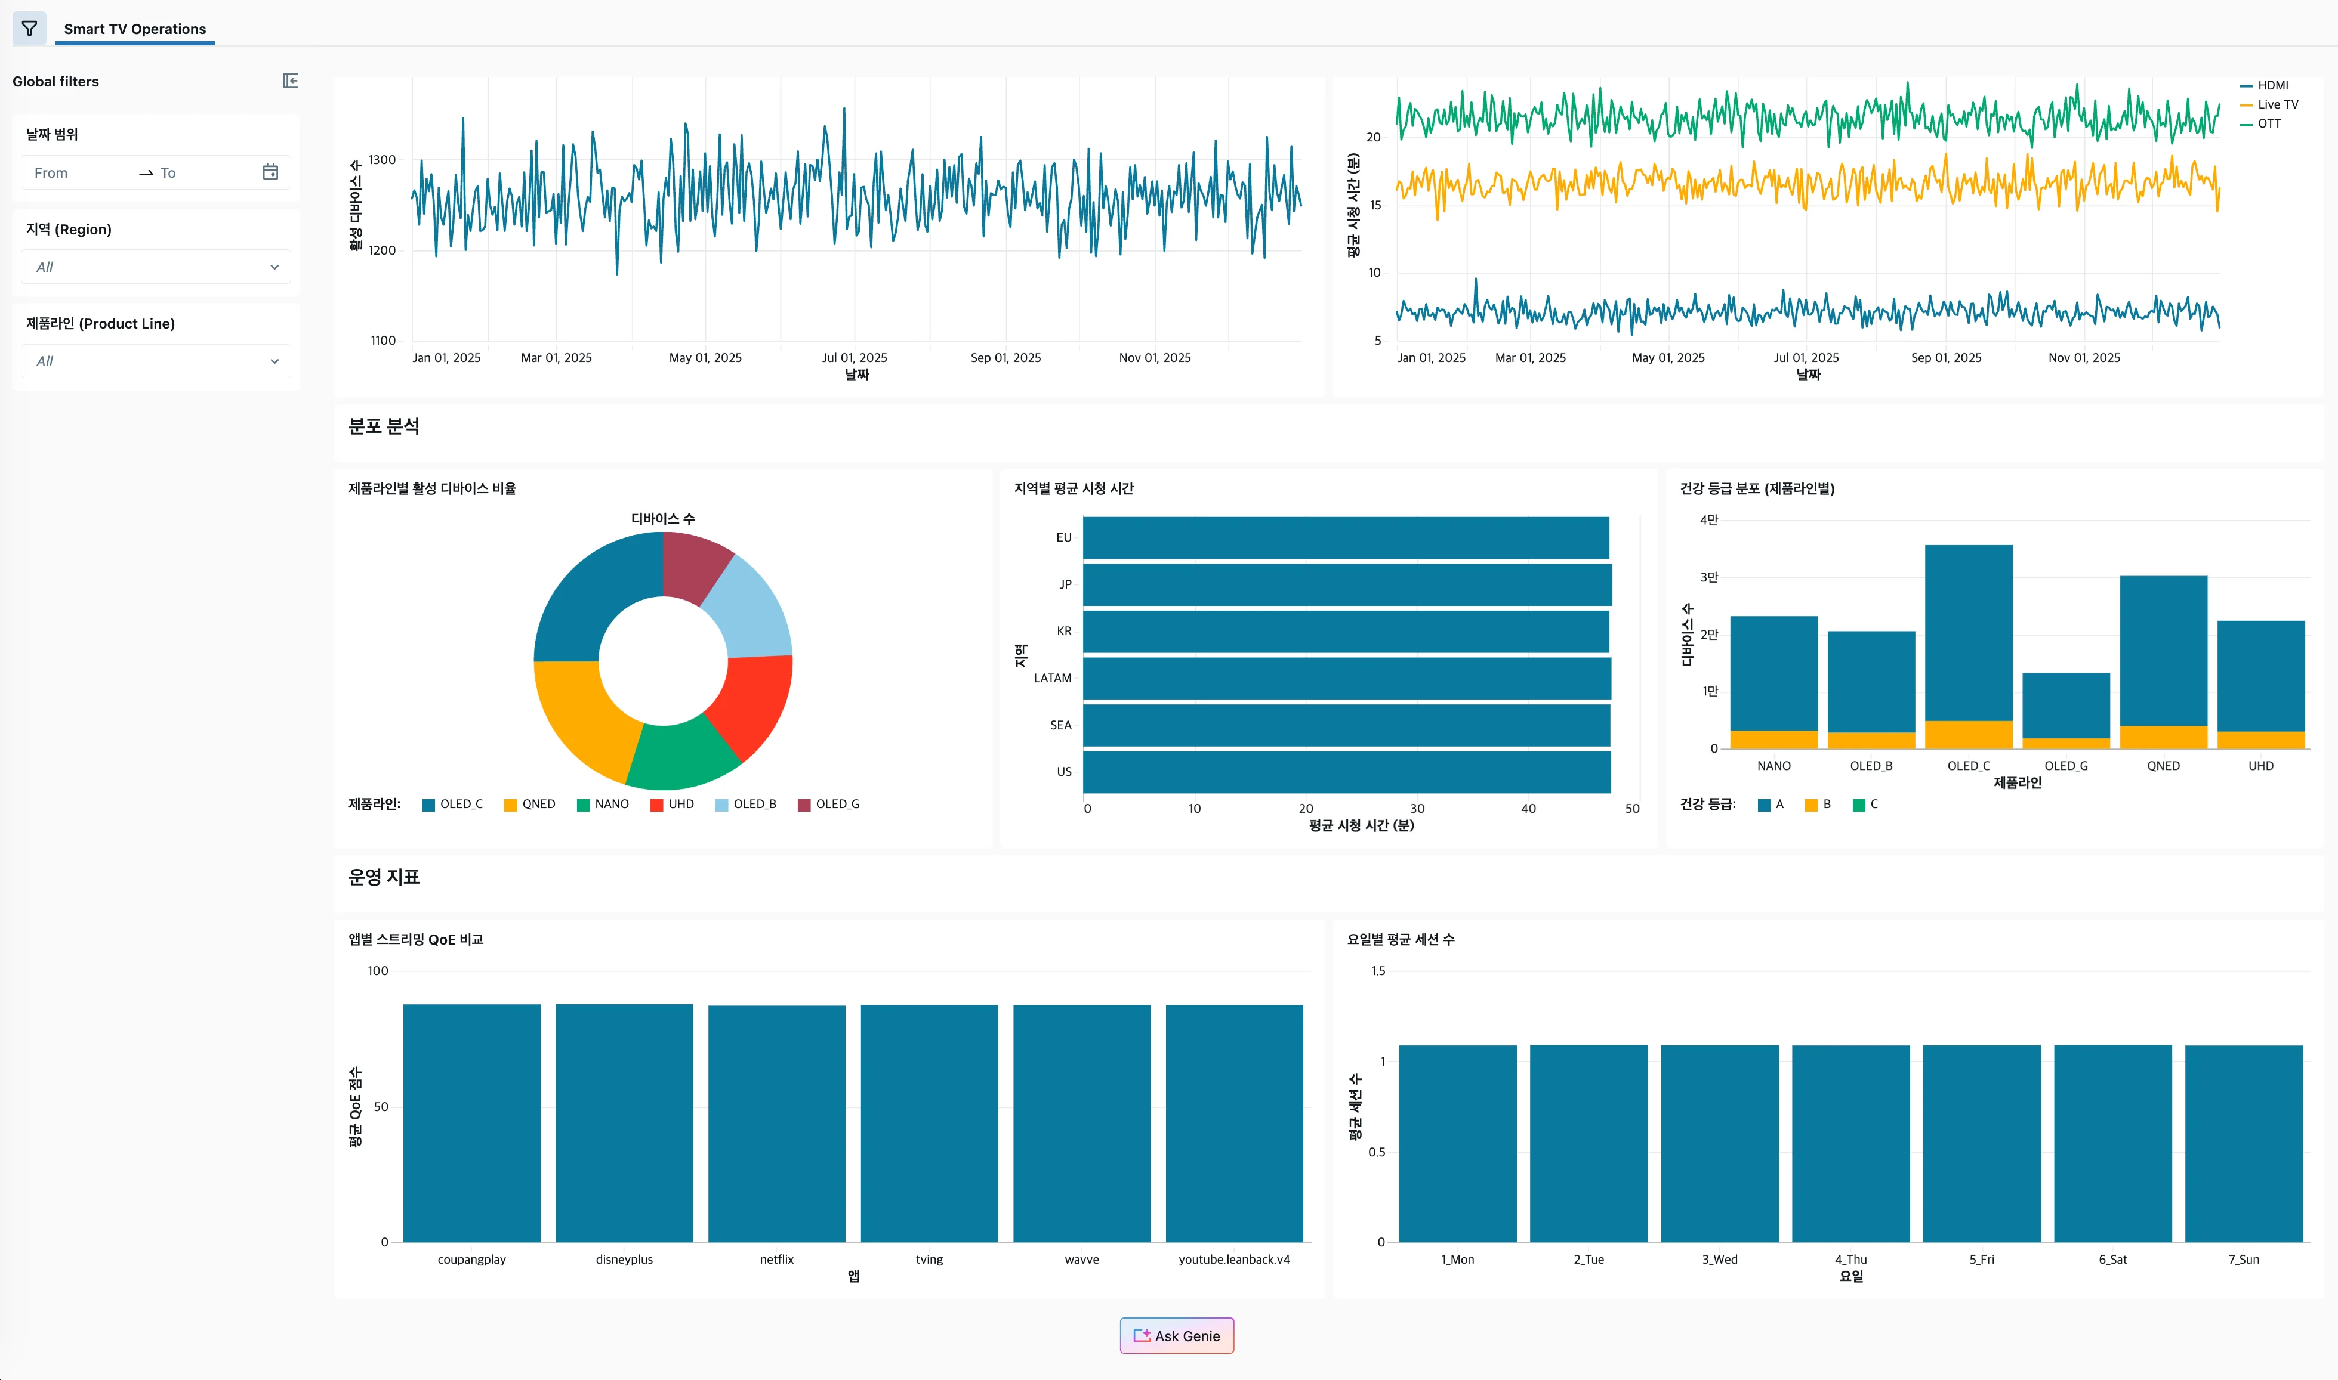Screen dimensions: 2338x1380
Task: Click the 2_Tue sessions bar
Action: click(1589, 1144)
